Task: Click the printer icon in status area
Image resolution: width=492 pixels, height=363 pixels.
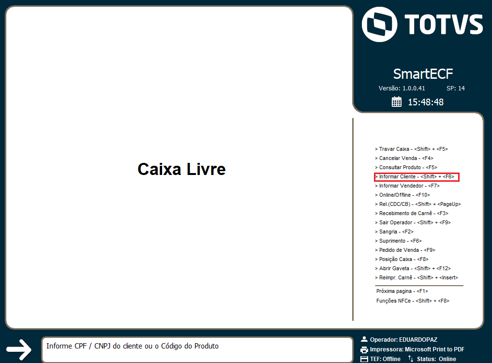Action: tap(364, 349)
